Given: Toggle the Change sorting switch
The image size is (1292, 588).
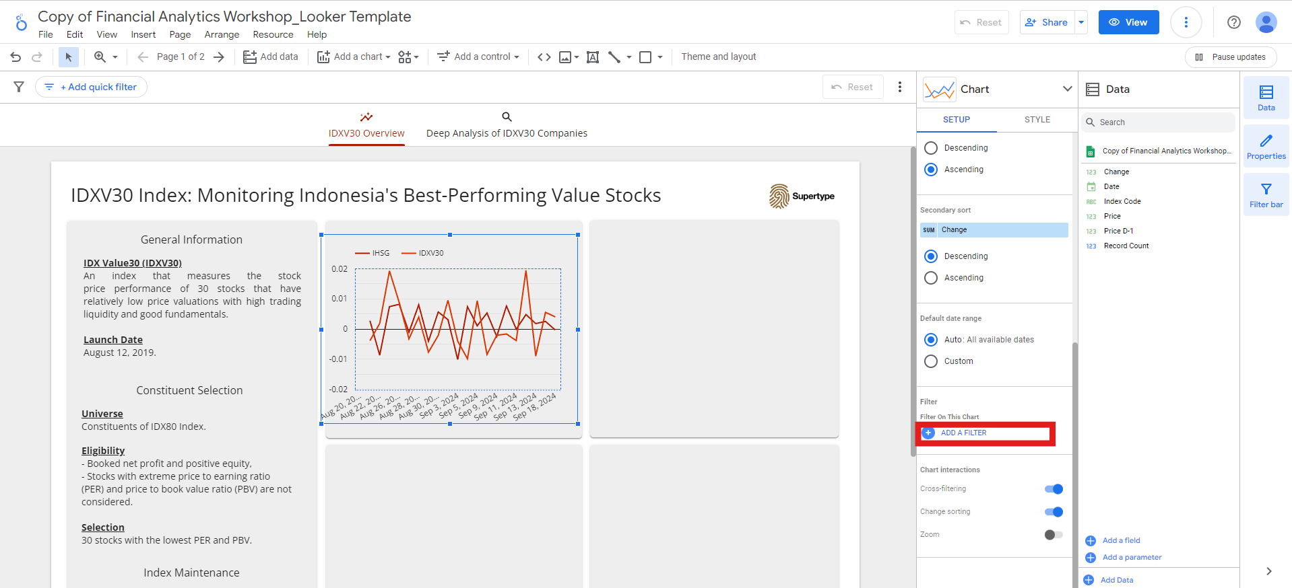Looking at the screenshot, I should point(1054,512).
